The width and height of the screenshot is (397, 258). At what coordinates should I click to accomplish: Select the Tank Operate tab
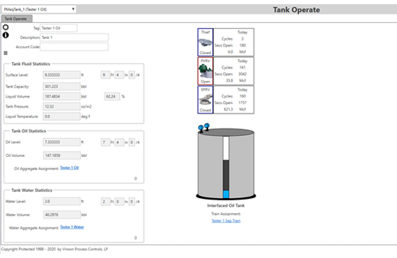(17, 19)
